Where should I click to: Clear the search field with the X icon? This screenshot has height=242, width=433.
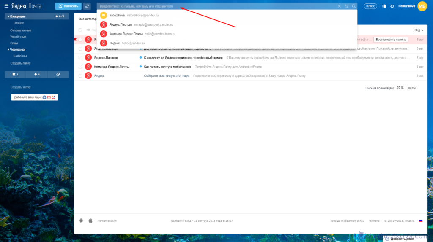[339, 6]
